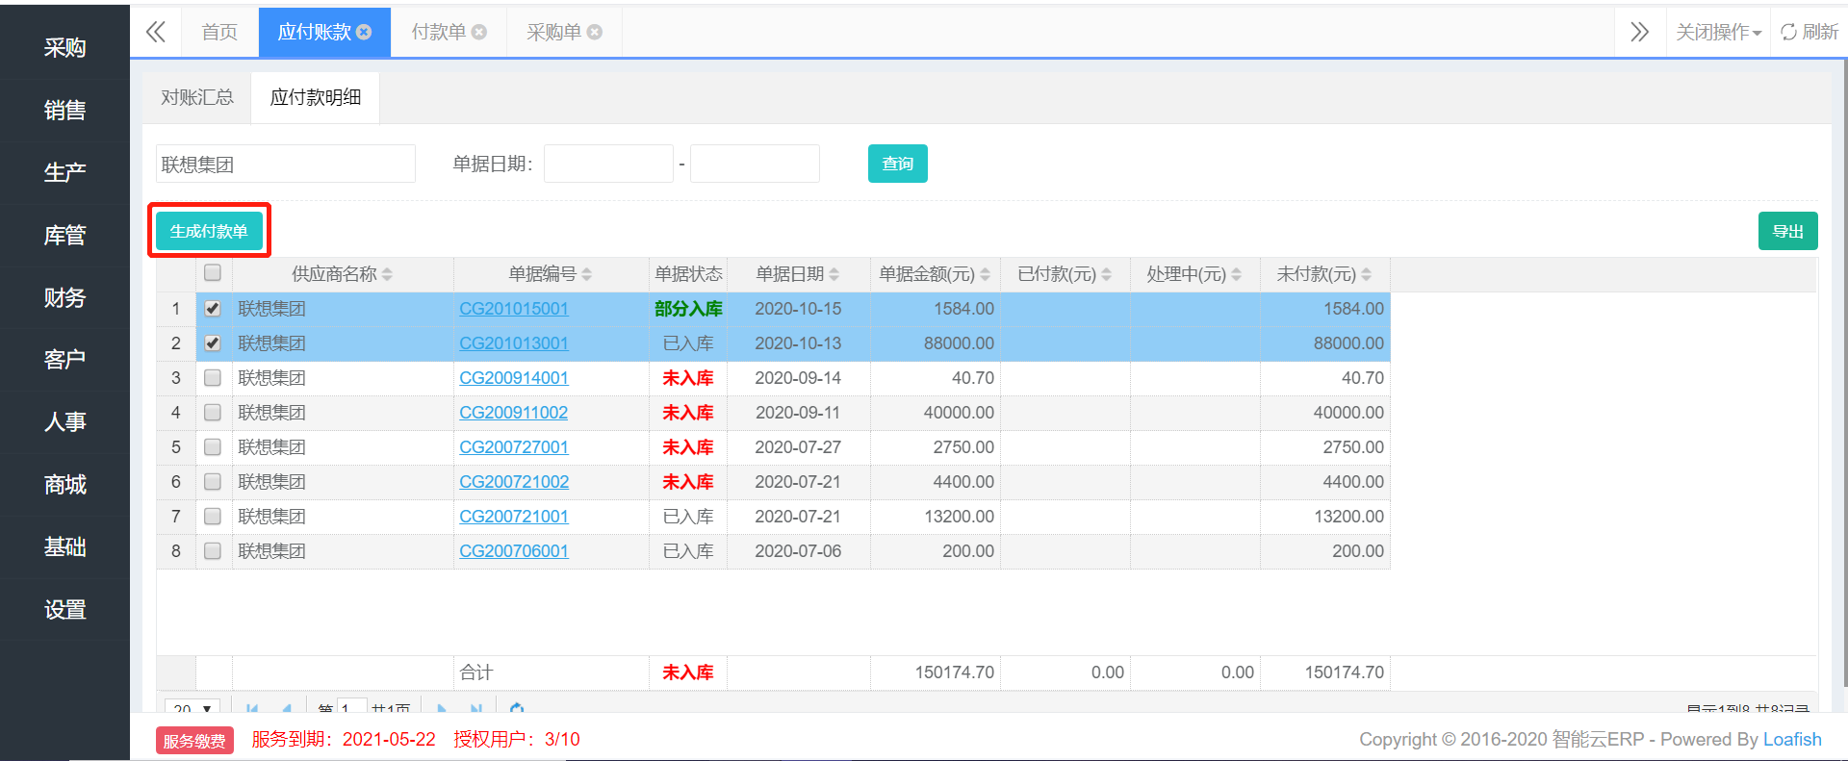Select the 应付款明细 sub-tab
This screenshot has width=1848, height=761.
(x=316, y=97)
